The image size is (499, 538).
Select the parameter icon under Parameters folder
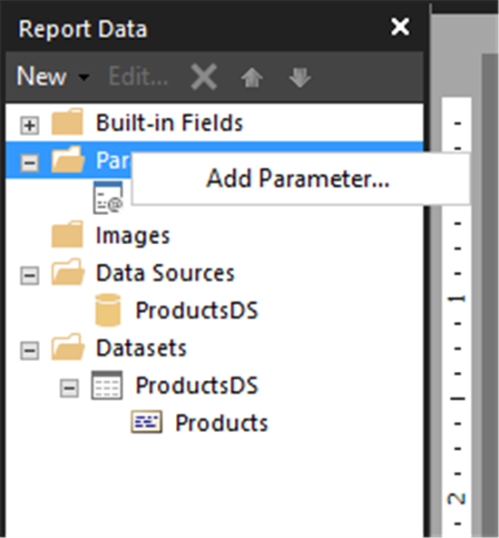[x=108, y=198]
